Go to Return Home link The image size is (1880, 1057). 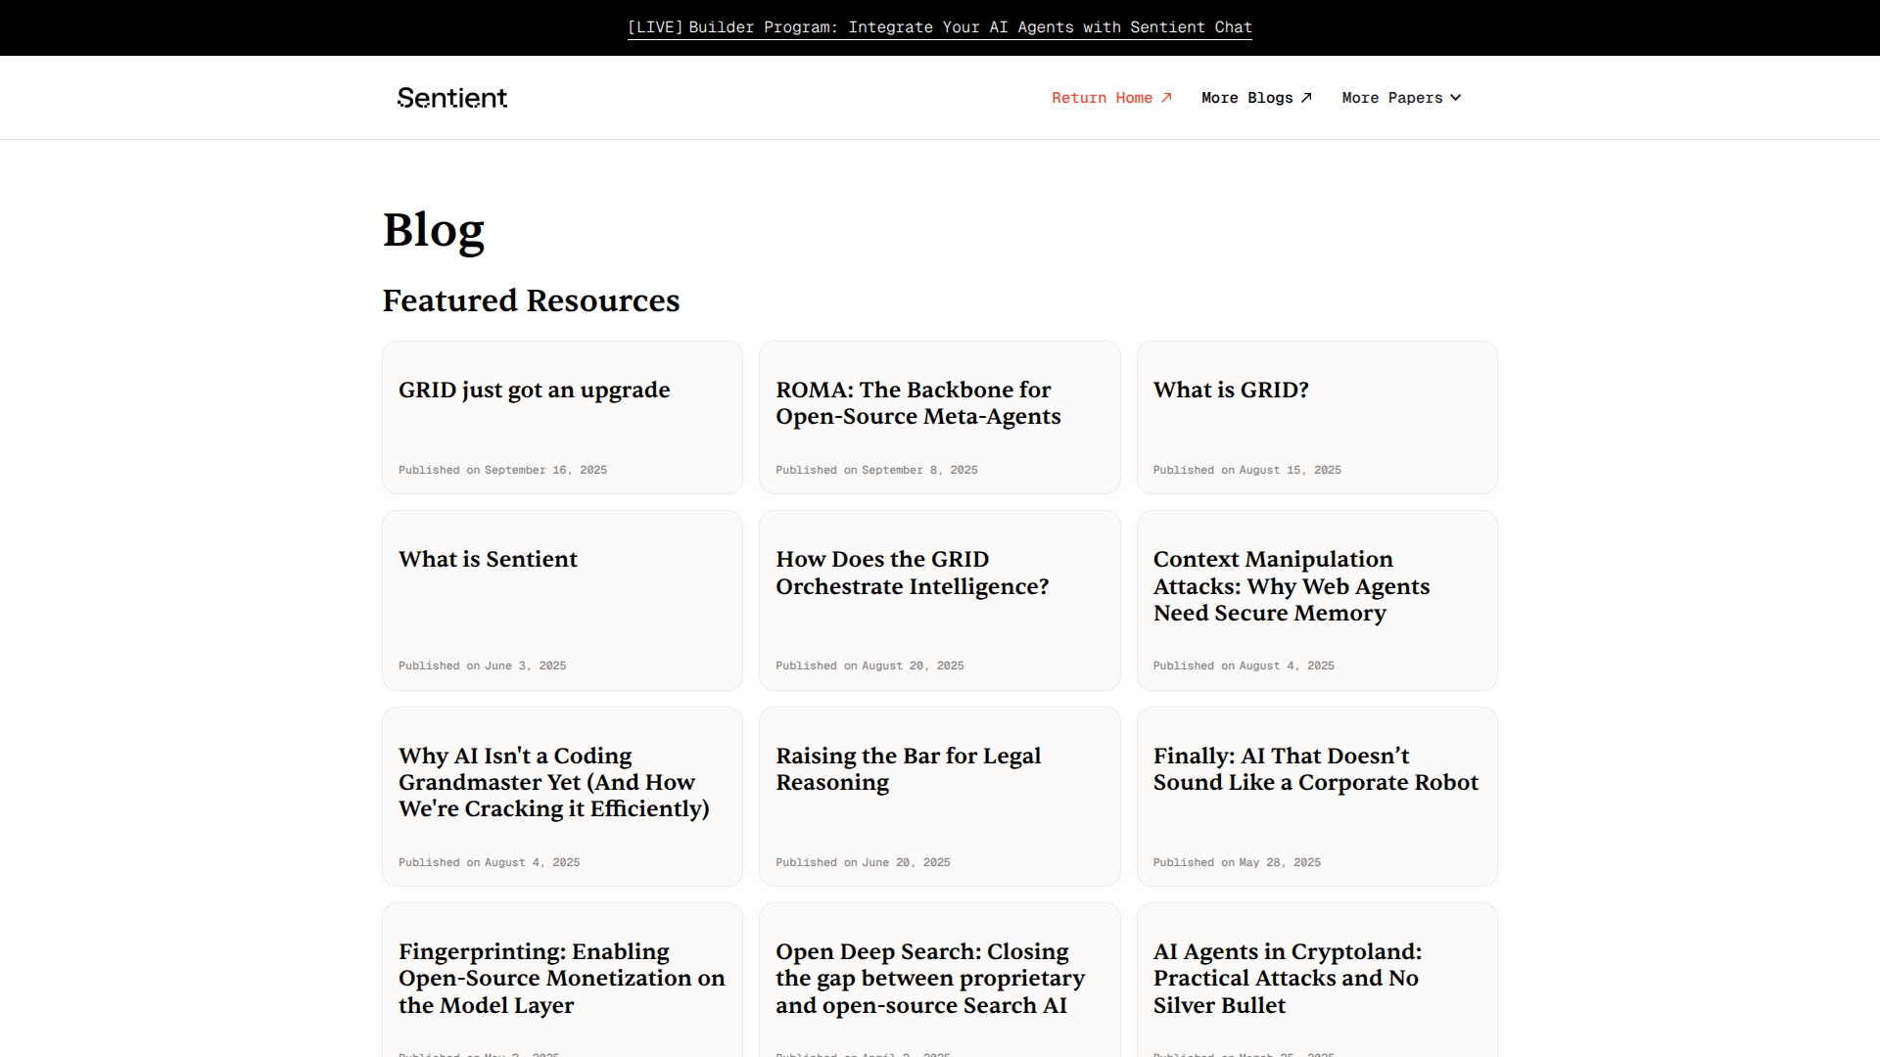(x=1102, y=98)
